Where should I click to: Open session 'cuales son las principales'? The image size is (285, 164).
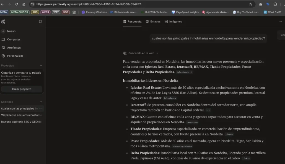coord(19,108)
